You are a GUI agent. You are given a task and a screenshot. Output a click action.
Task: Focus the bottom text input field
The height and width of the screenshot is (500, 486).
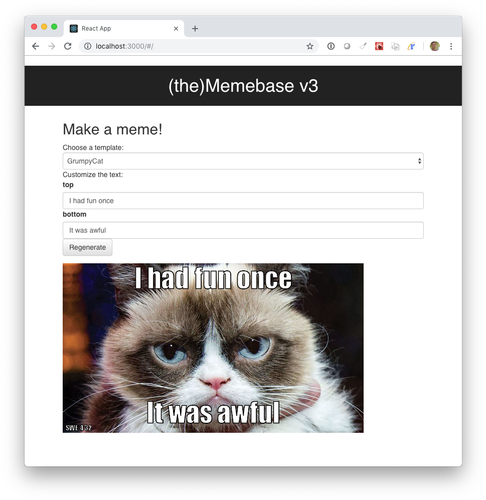point(243,230)
